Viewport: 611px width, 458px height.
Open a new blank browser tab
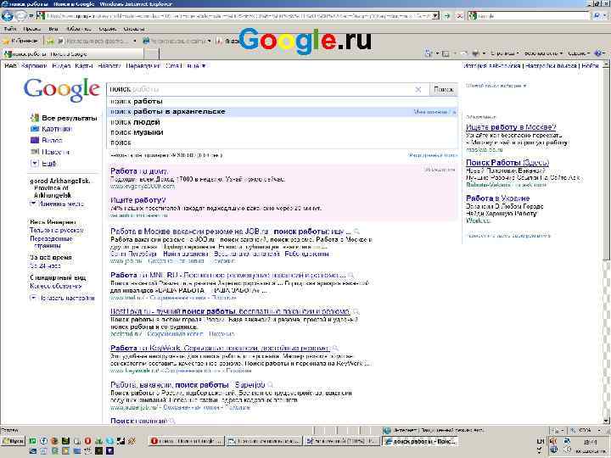152,53
